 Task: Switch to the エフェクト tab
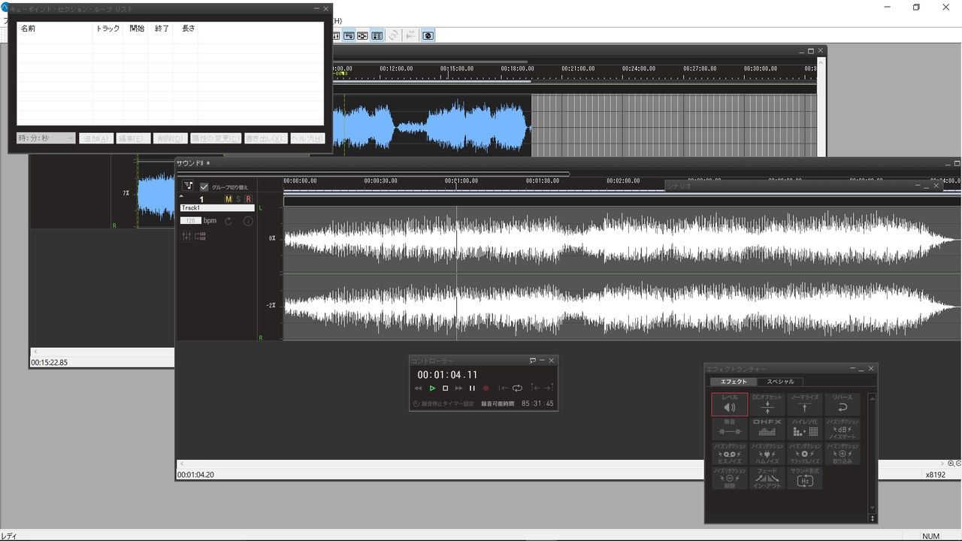(734, 382)
